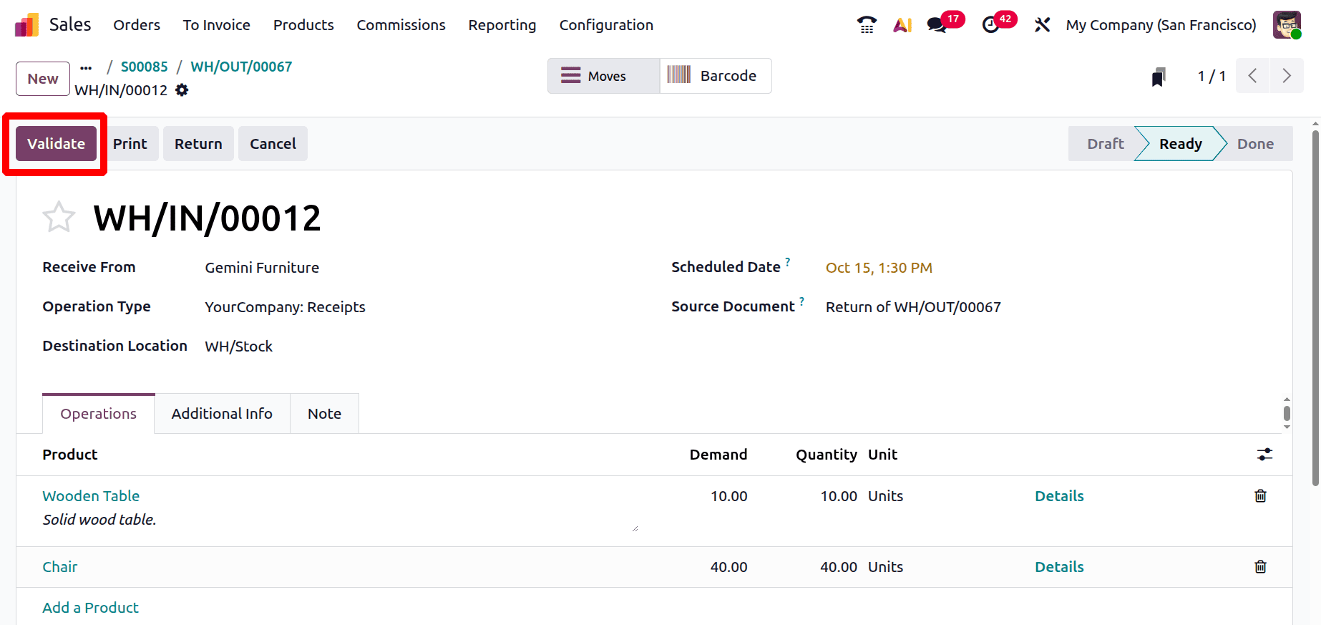
Task: Mark WH/IN/00012 as favorite star
Action: point(59,217)
